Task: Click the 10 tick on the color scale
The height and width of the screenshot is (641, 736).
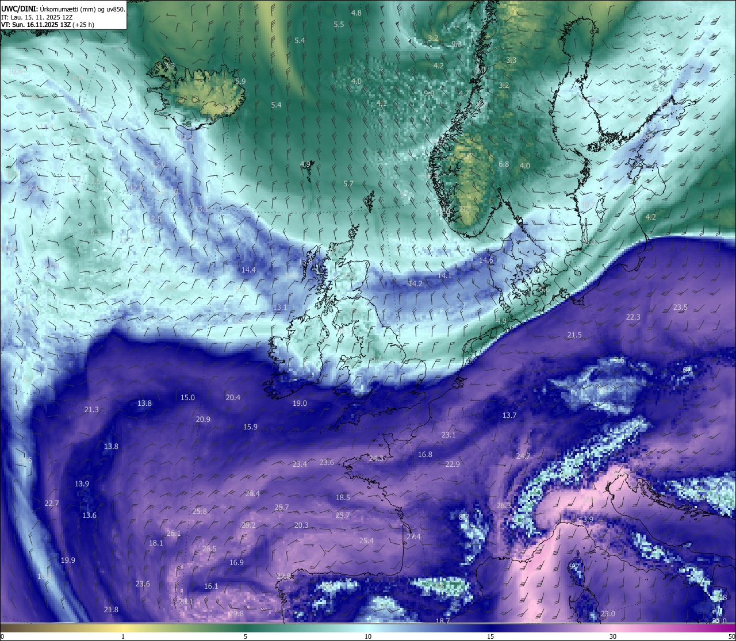Action: (368, 636)
